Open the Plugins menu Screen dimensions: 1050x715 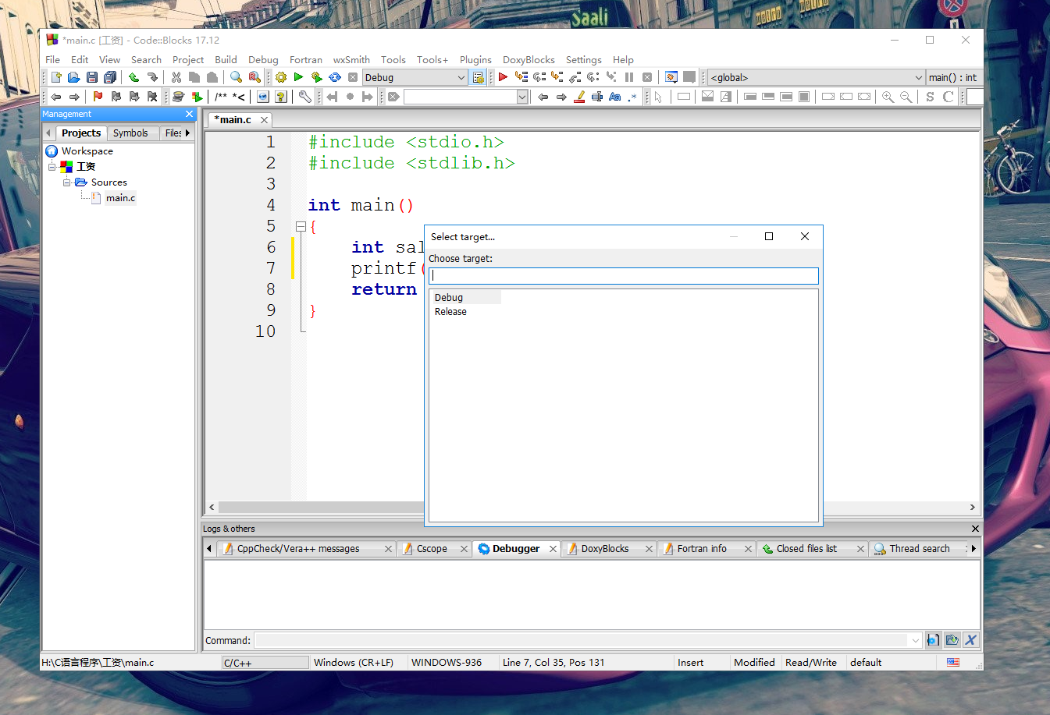475,59
